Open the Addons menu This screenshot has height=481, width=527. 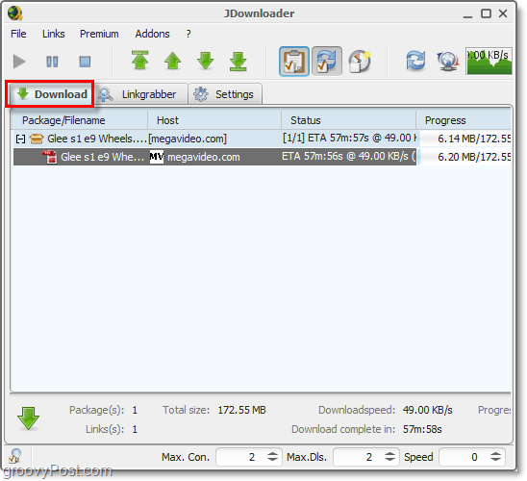tap(152, 34)
